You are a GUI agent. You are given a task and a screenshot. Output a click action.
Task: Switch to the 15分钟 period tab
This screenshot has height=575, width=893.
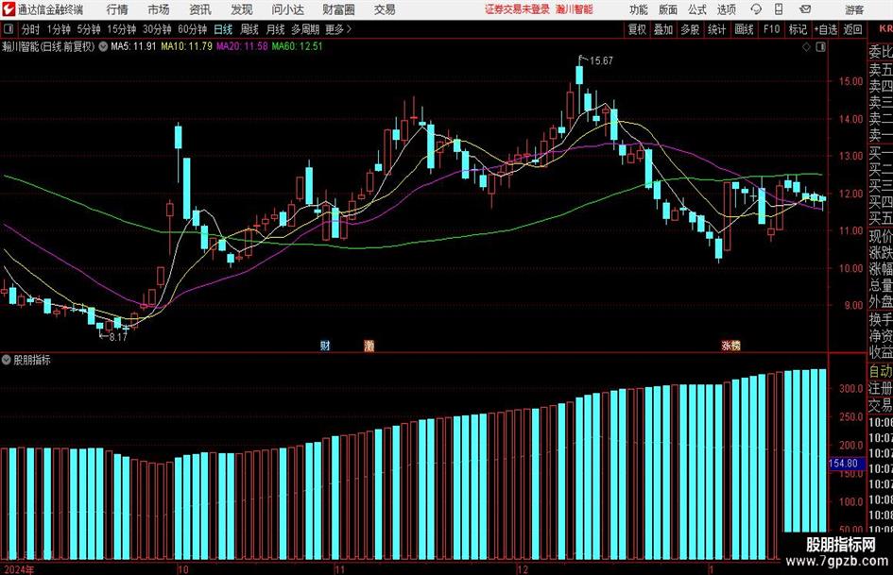122,29
